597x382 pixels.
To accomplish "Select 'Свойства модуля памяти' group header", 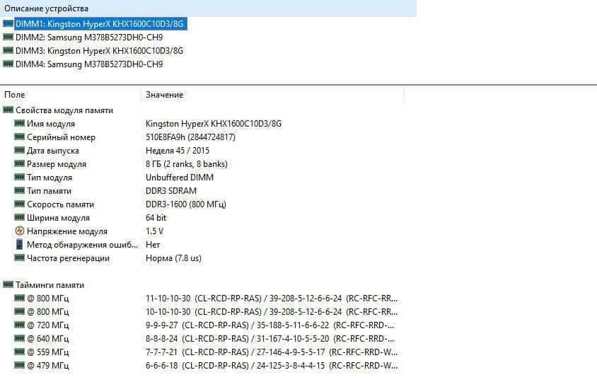I will tap(64, 110).
